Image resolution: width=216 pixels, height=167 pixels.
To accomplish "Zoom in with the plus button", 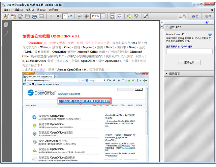I will coord(86,16).
